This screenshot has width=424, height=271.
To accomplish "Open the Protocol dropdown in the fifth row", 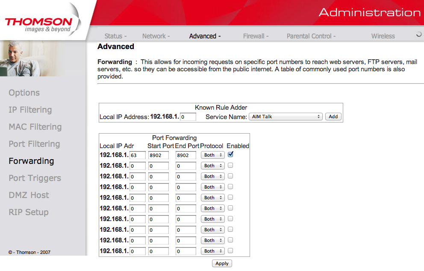I will click(213, 198).
